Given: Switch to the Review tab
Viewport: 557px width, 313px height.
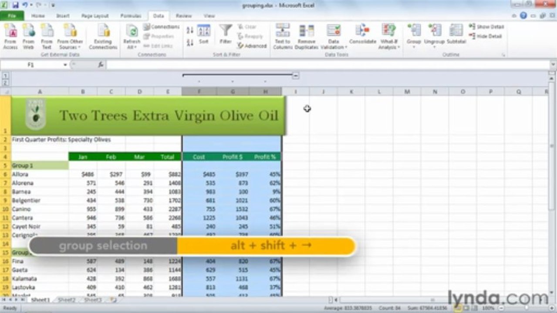Looking at the screenshot, I should 184,16.
